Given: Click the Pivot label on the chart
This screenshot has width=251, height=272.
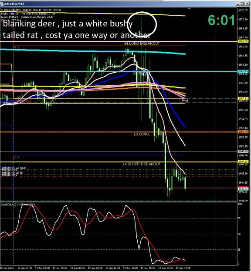Looking at the screenshot, I should 185,101.
